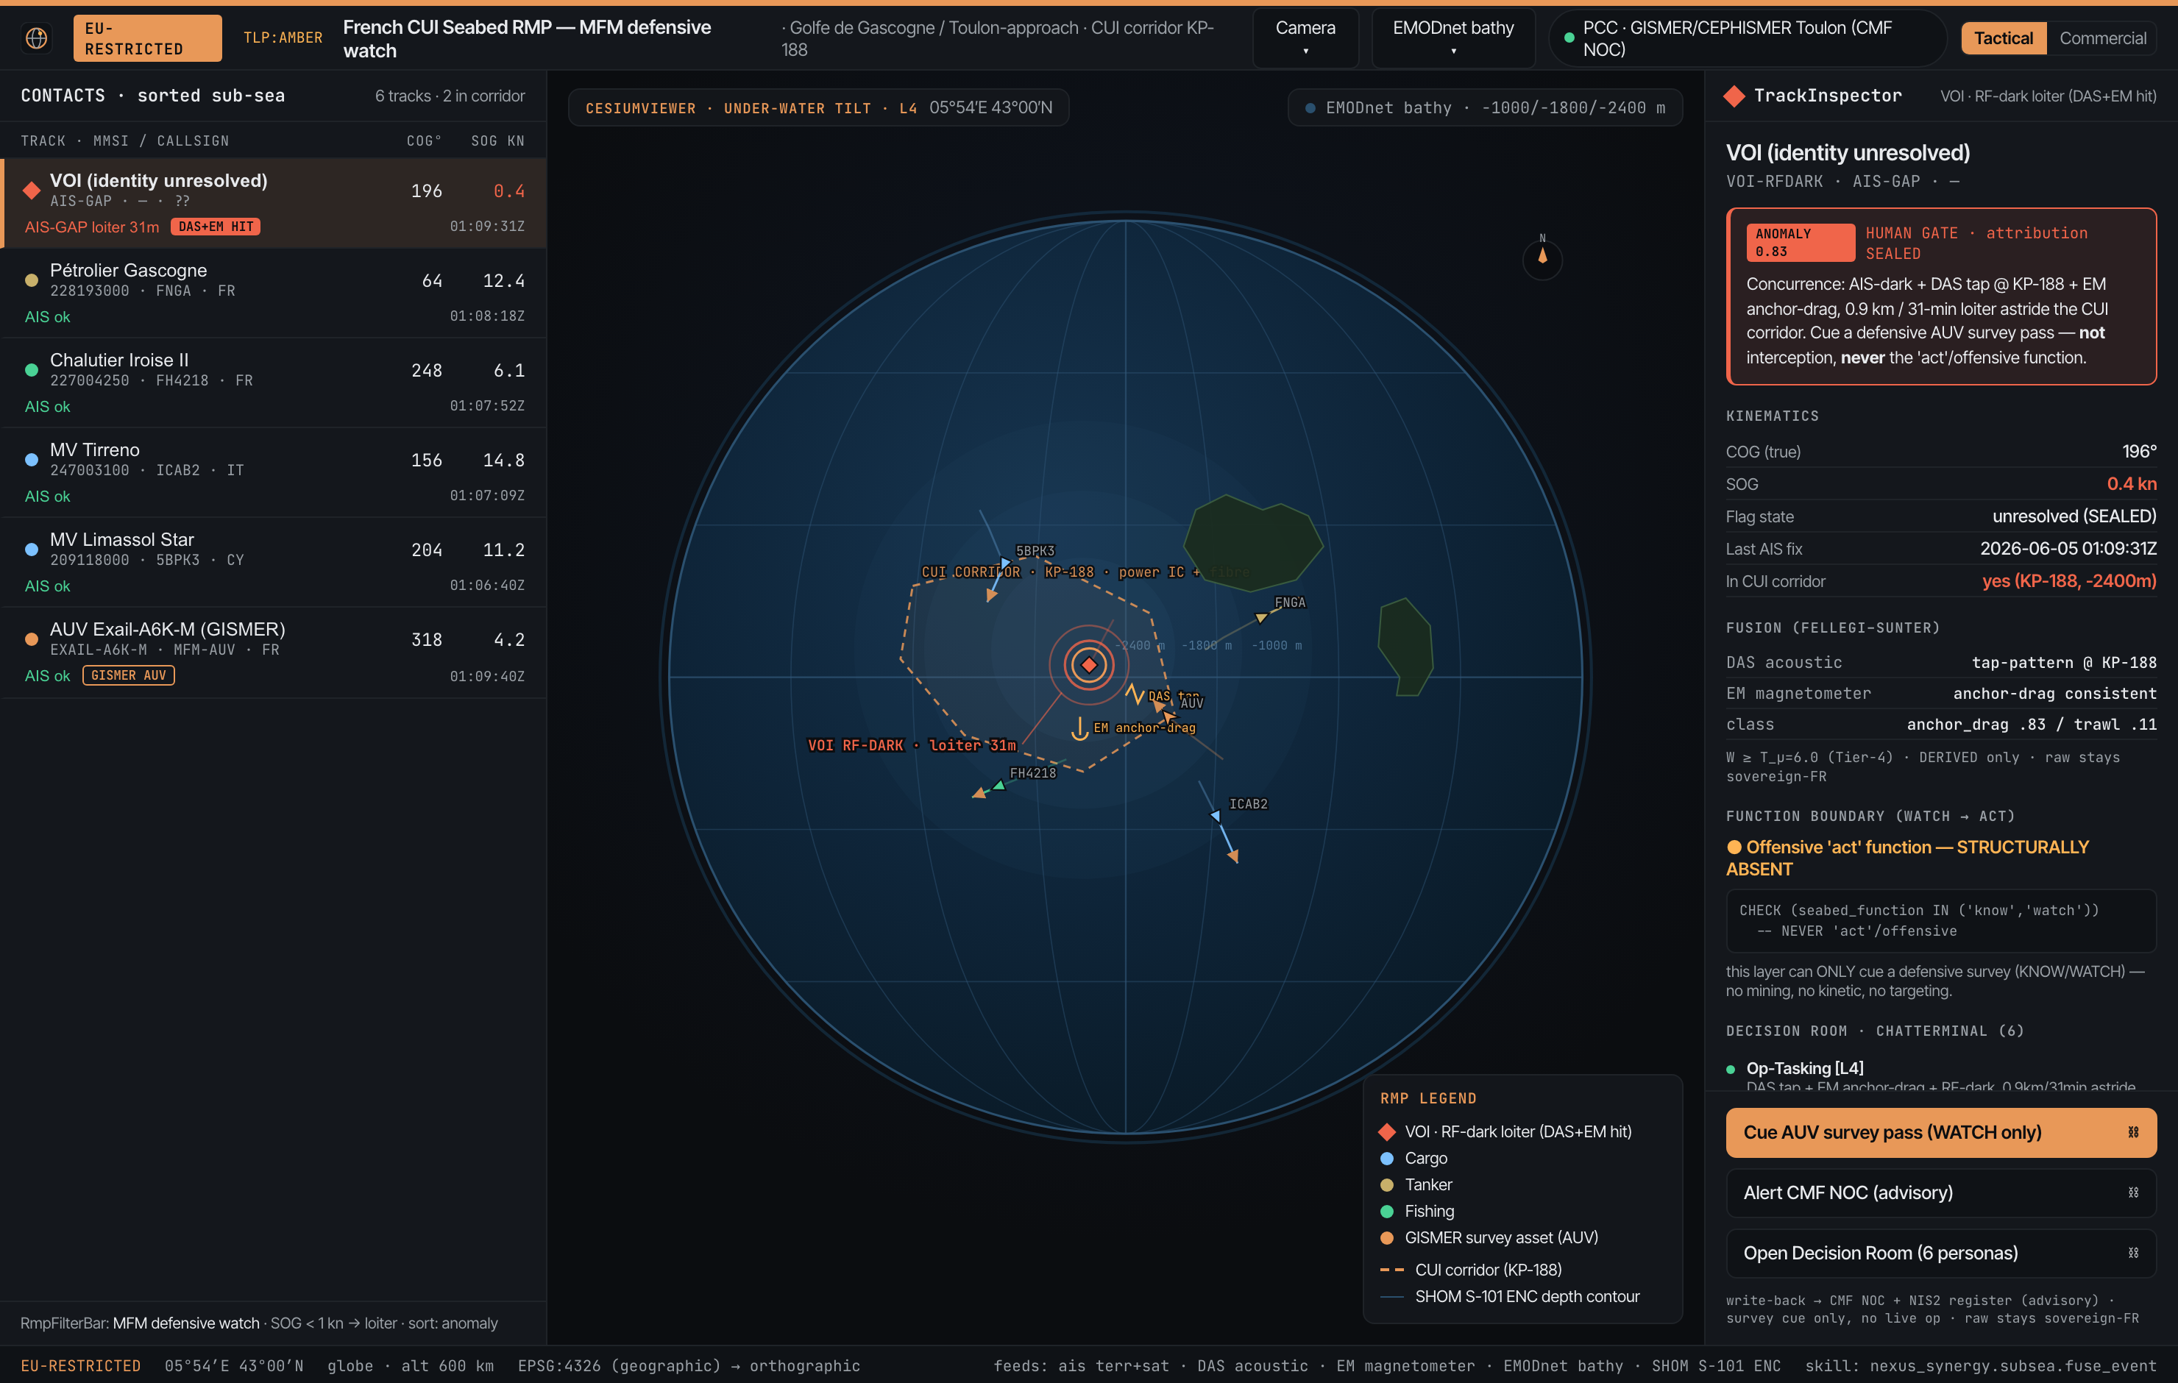Screen dimensions: 2178x1383
Task: Click the GISMER AUV tag
Action: coord(129,675)
